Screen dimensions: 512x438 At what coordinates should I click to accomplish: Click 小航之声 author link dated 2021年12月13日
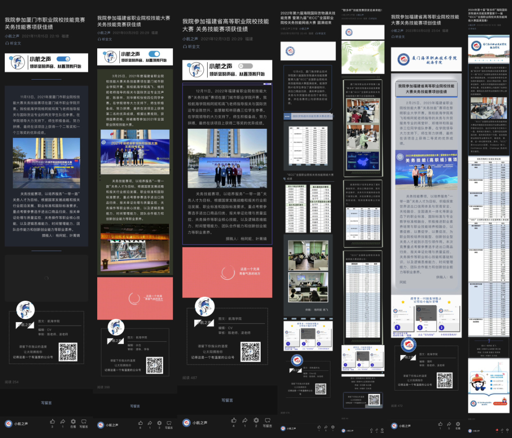tap(191, 39)
